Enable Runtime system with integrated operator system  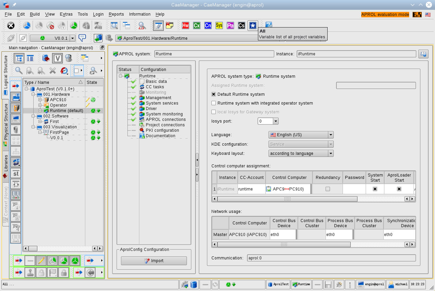[213, 103]
